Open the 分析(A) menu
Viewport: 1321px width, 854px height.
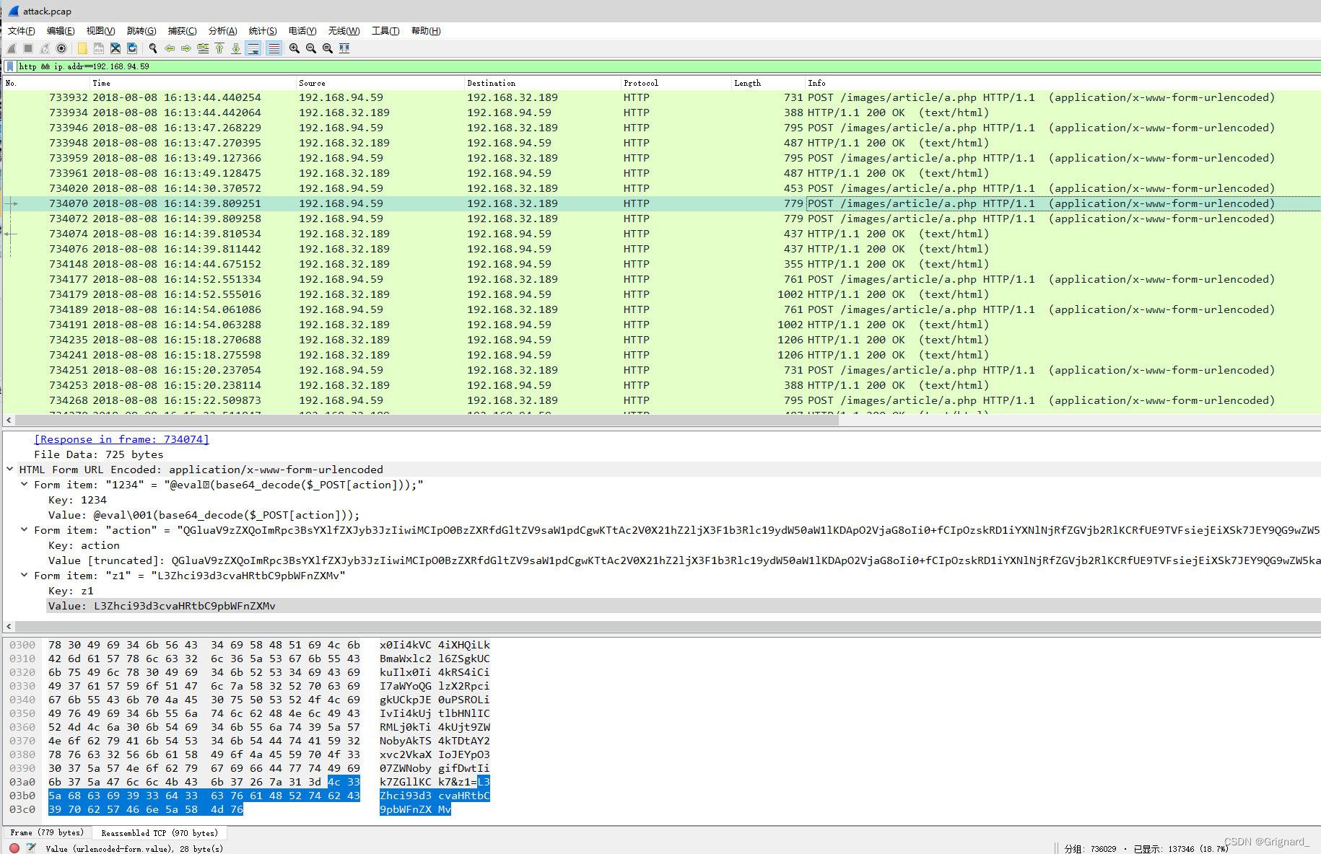pos(222,30)
